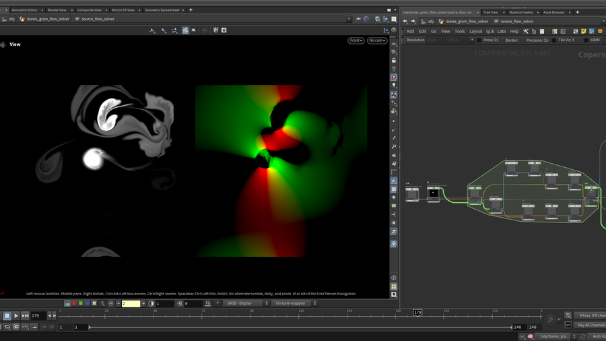Click the Stop button in the playbar
The height and width of the screenshot is (341, 606).
[7, 315]
